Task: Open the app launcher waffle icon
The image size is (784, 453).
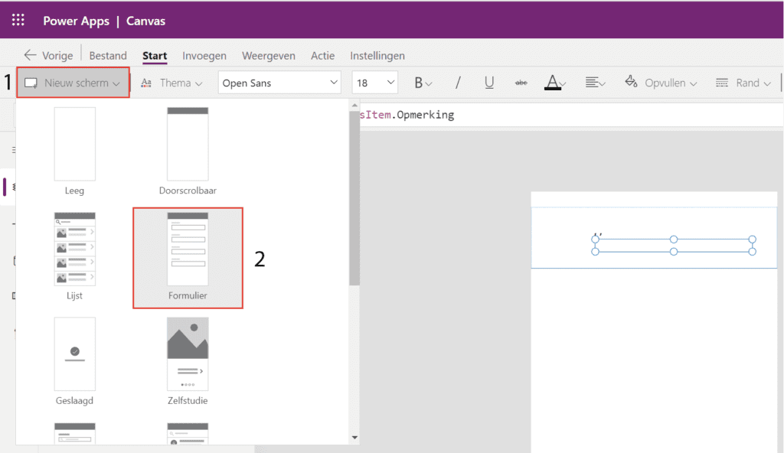Action: pyautogui.click(x=18, y=20)
